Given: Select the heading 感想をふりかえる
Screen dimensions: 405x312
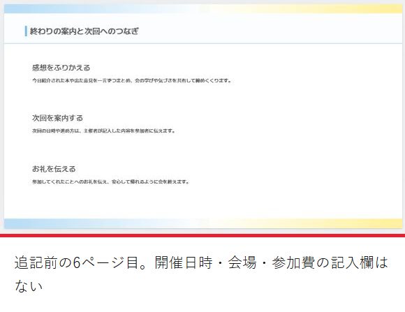Looking at the screenshot, I should tap(61, 68).
